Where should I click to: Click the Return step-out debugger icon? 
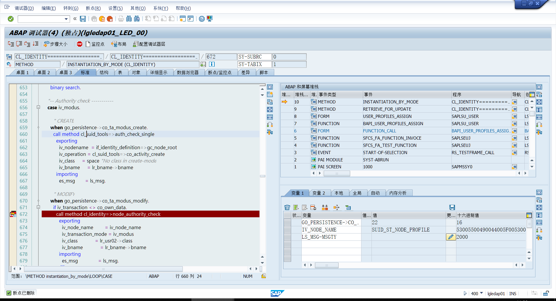click(27, 44)
